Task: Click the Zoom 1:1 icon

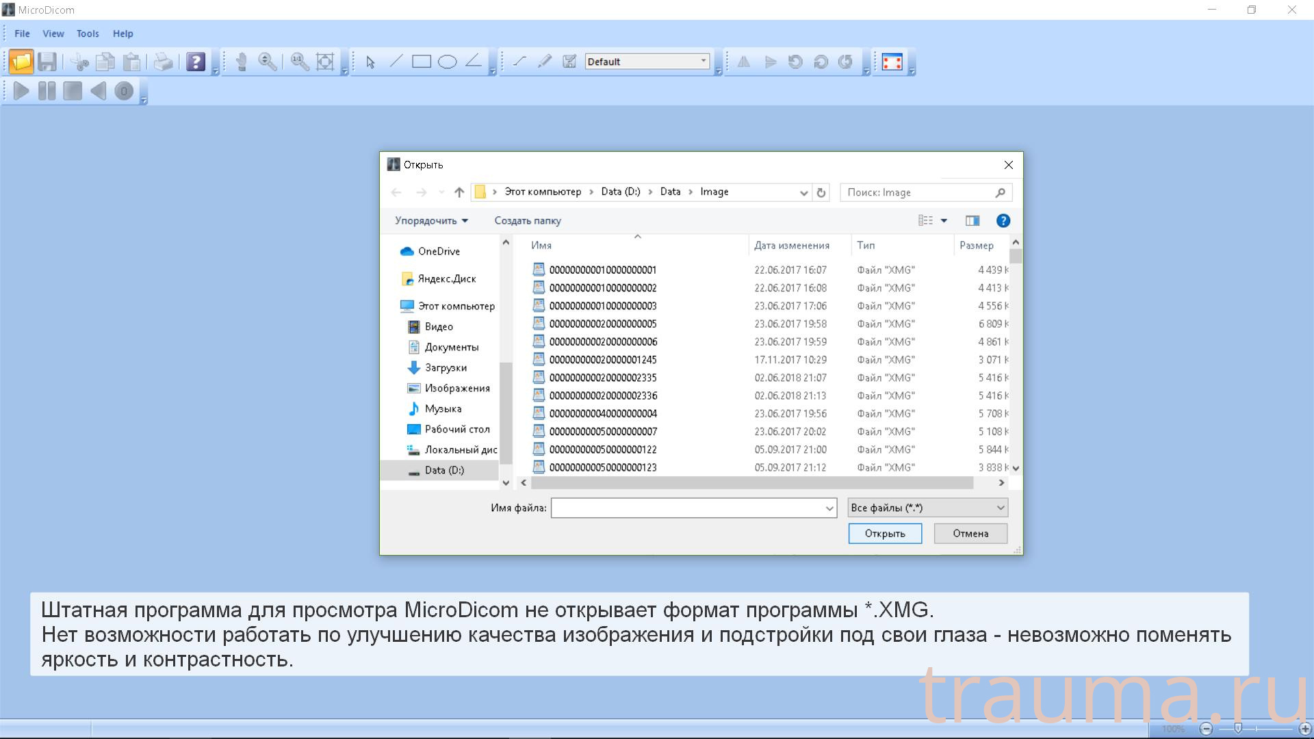Action: (x=299, y=62)
